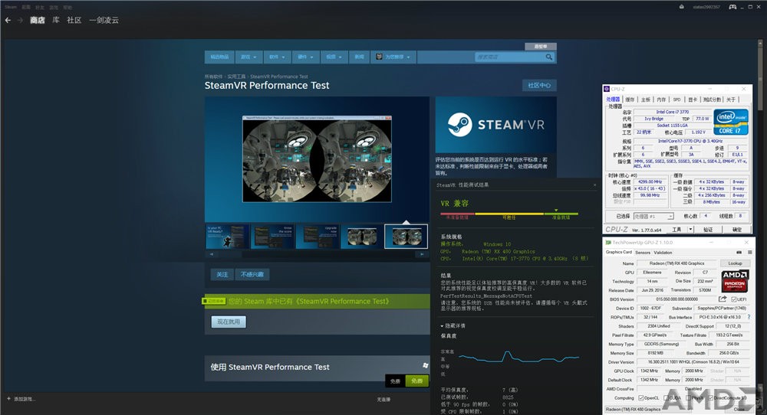Click the GPU-Z Close button
The image size is (767, 415).
tap(739, 409)
